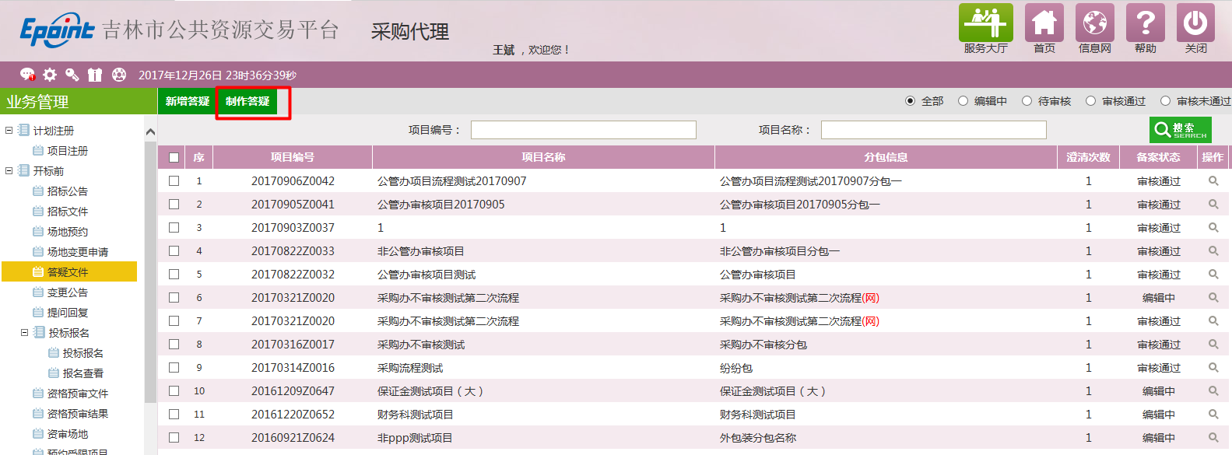
Task: Click the green 搜索 search button
Action: click(1180, 130)
